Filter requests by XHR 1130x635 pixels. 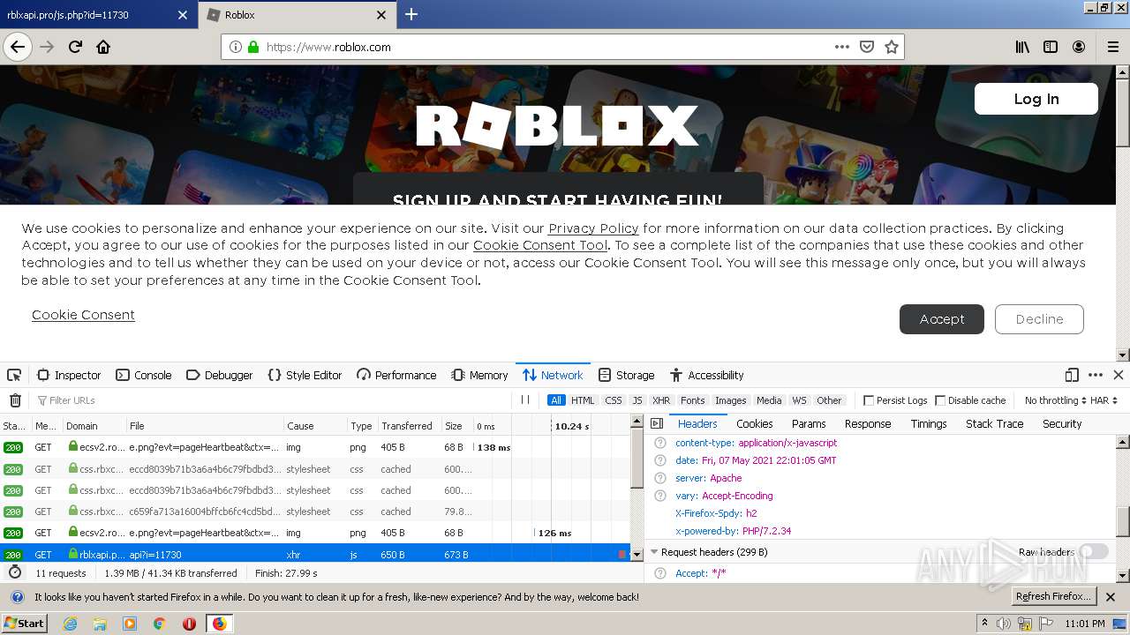coord(661,400)
